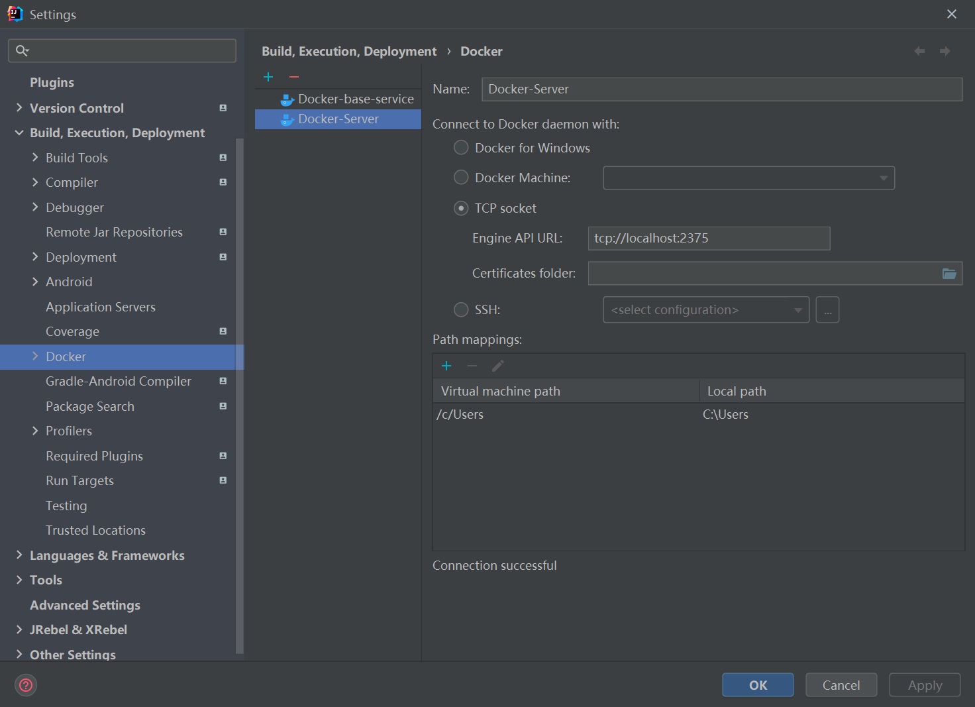
Task: Click project-level icon next to Required Plugins
Action: [x=223, y=456]
